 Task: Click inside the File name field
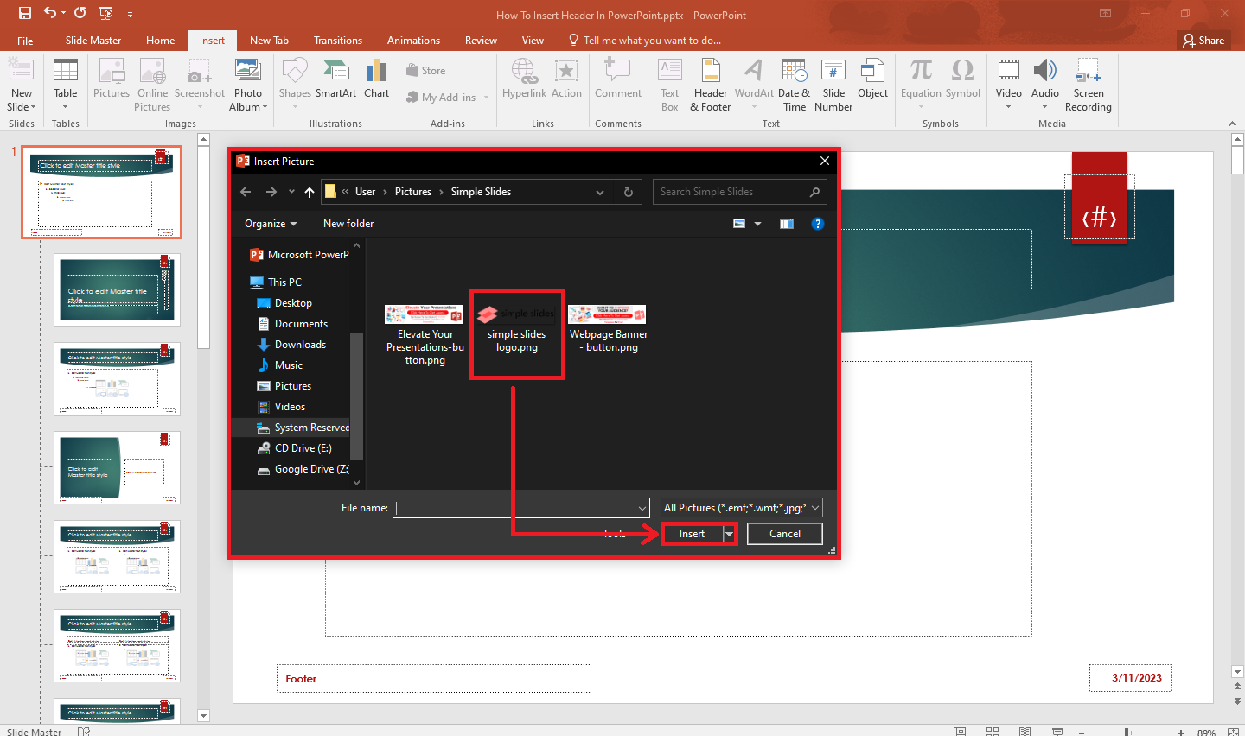pos(519,507)
